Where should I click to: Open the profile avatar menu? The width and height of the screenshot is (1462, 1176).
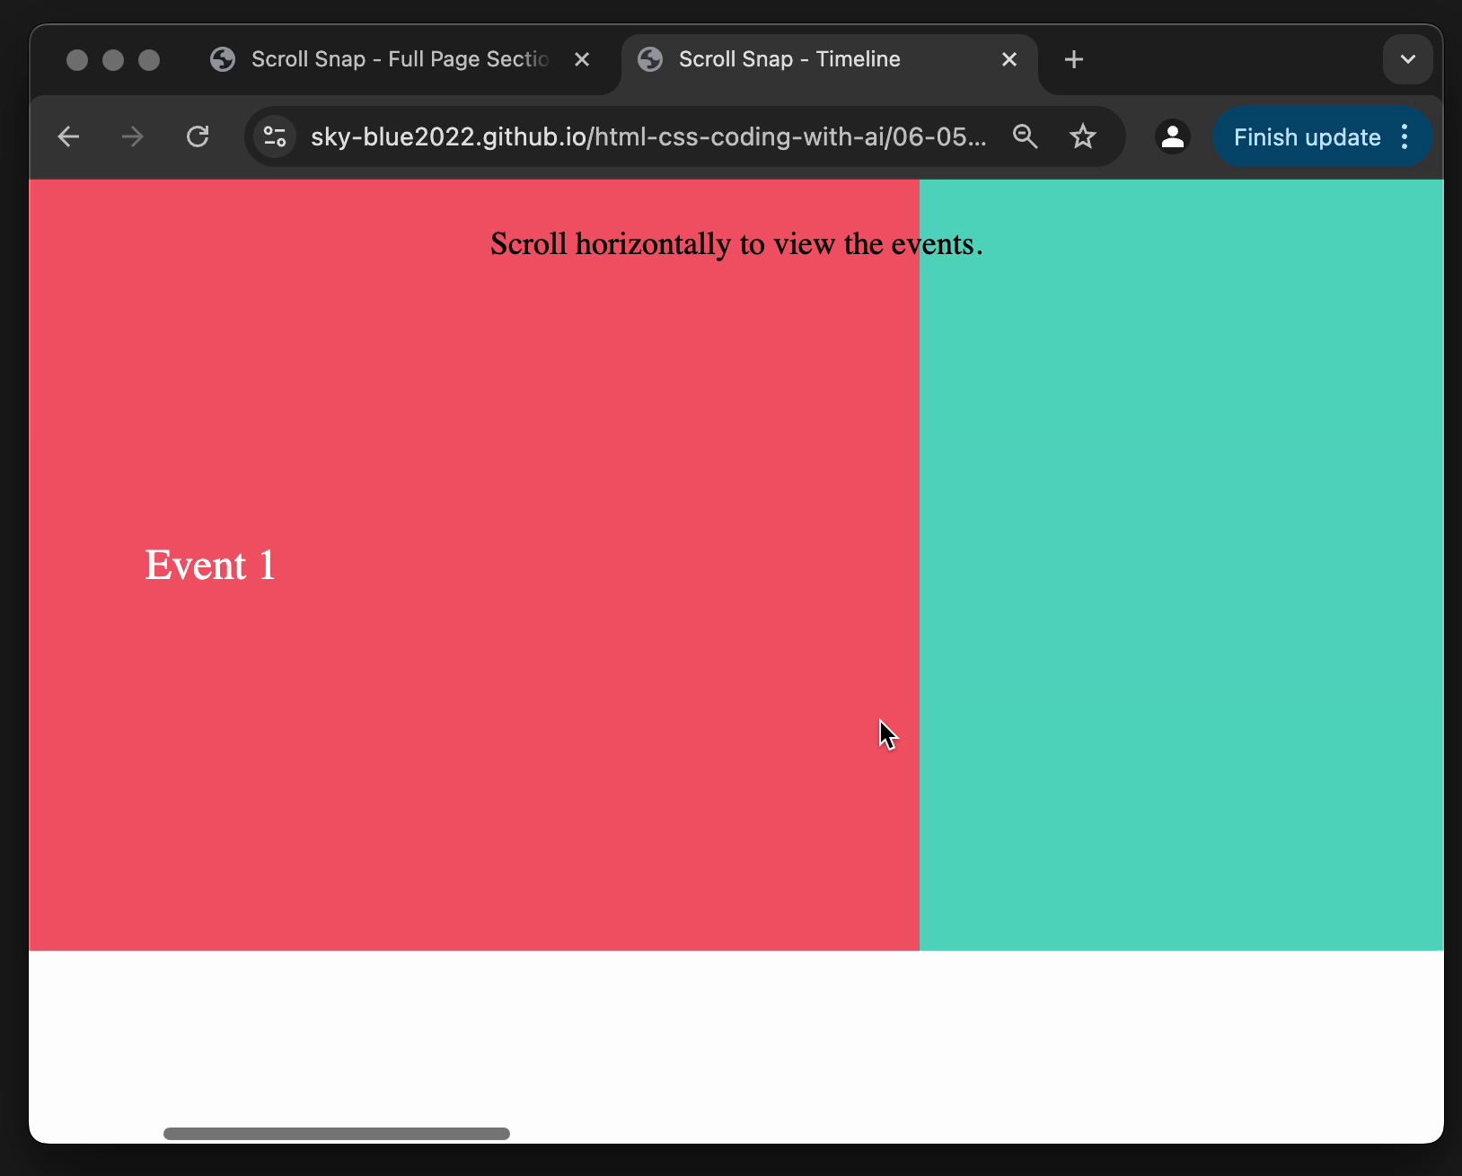(1172, 136)
